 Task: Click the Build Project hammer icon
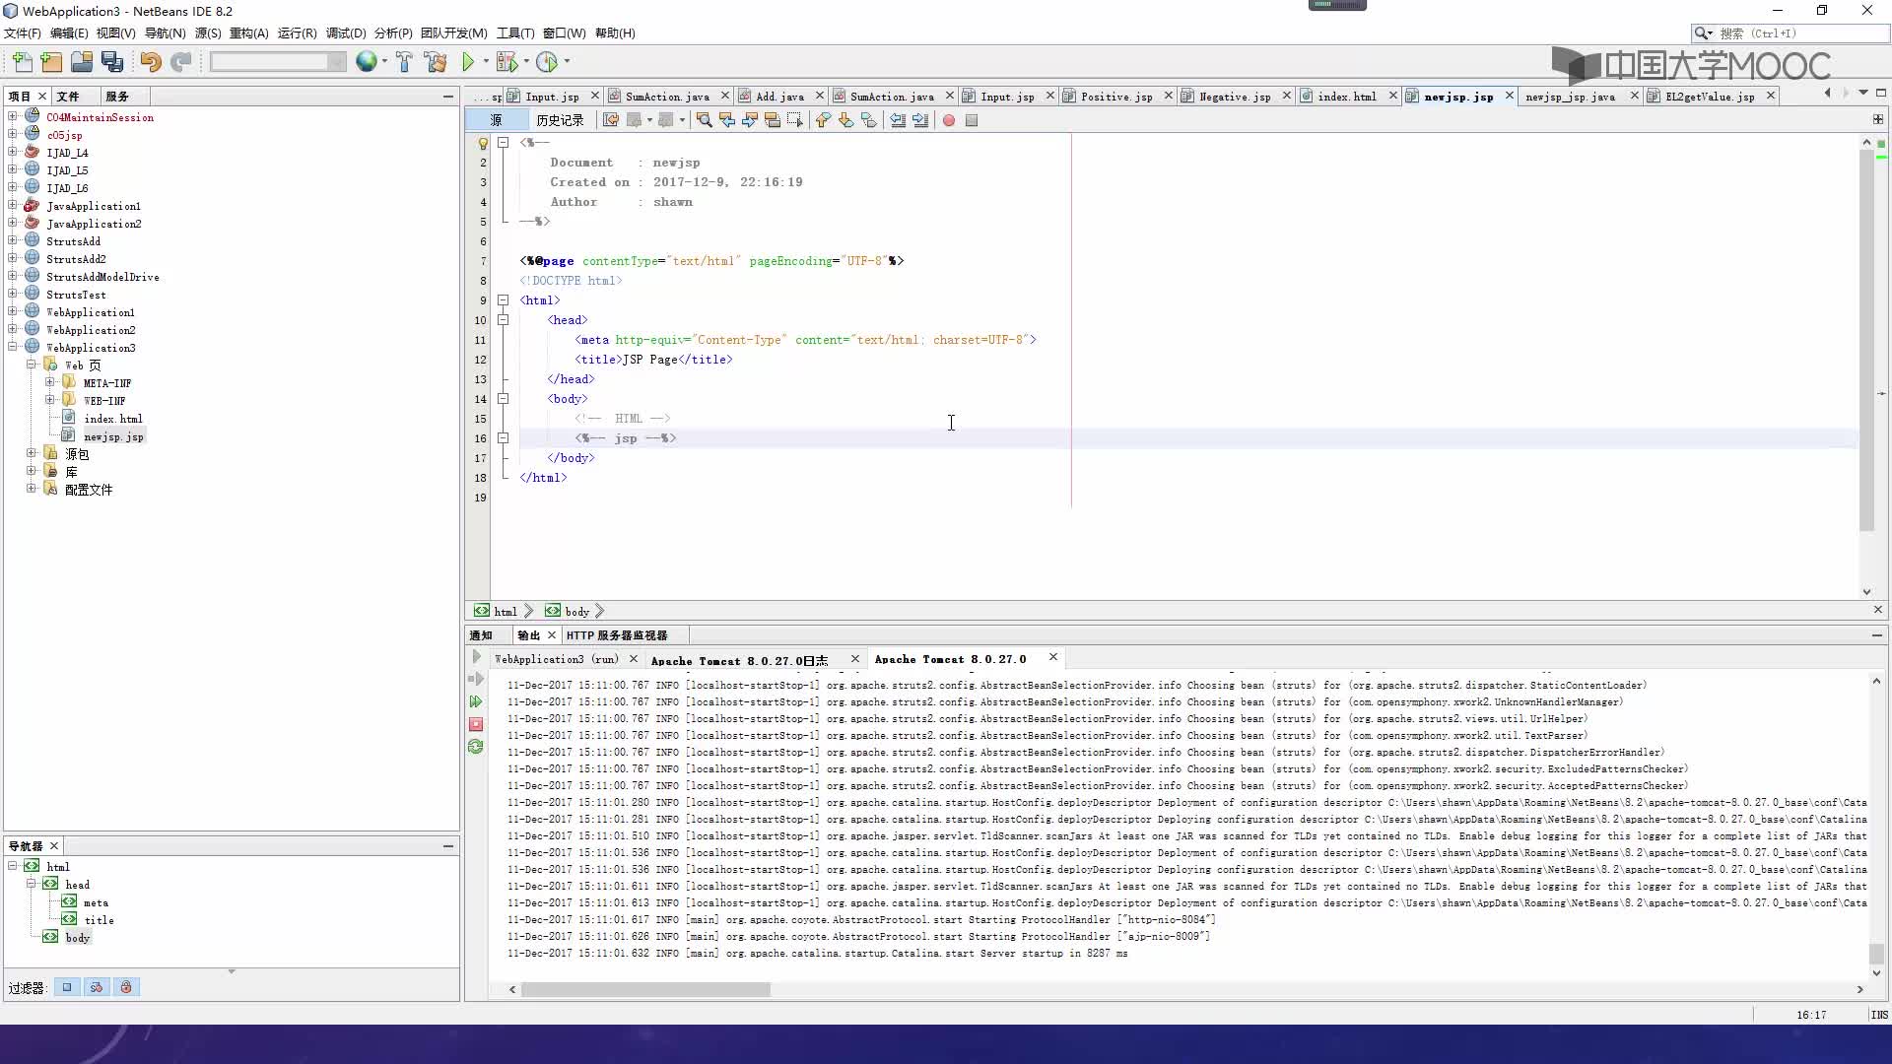404,62
